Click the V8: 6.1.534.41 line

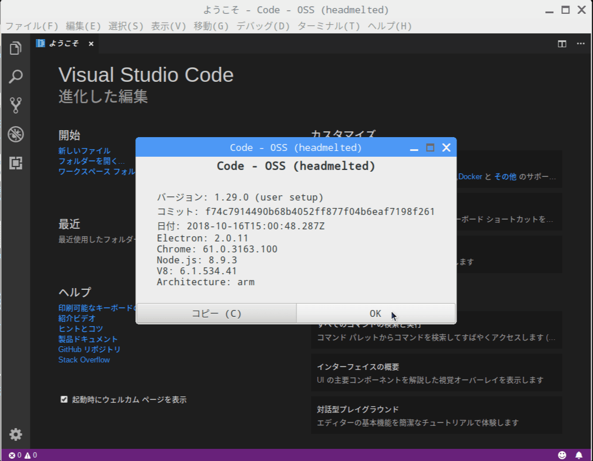(197, 271)
